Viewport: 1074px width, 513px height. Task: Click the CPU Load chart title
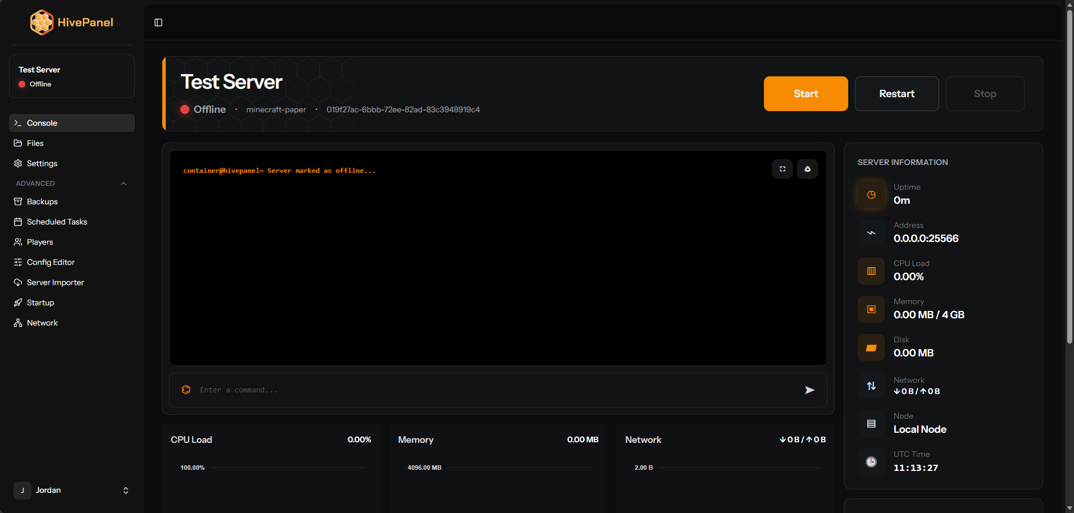192,439
